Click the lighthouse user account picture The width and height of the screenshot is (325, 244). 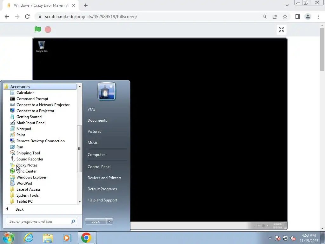[x=107, y=91]
